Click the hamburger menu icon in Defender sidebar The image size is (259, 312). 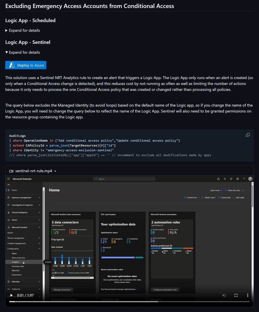[9, 185]
